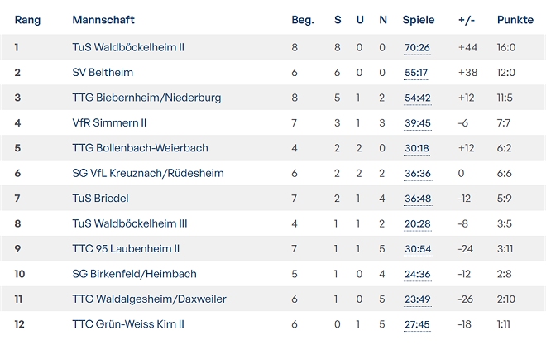Screen dimensions: 546x345
Task: Click the Mannschaft column header
Action: (103, 20)
